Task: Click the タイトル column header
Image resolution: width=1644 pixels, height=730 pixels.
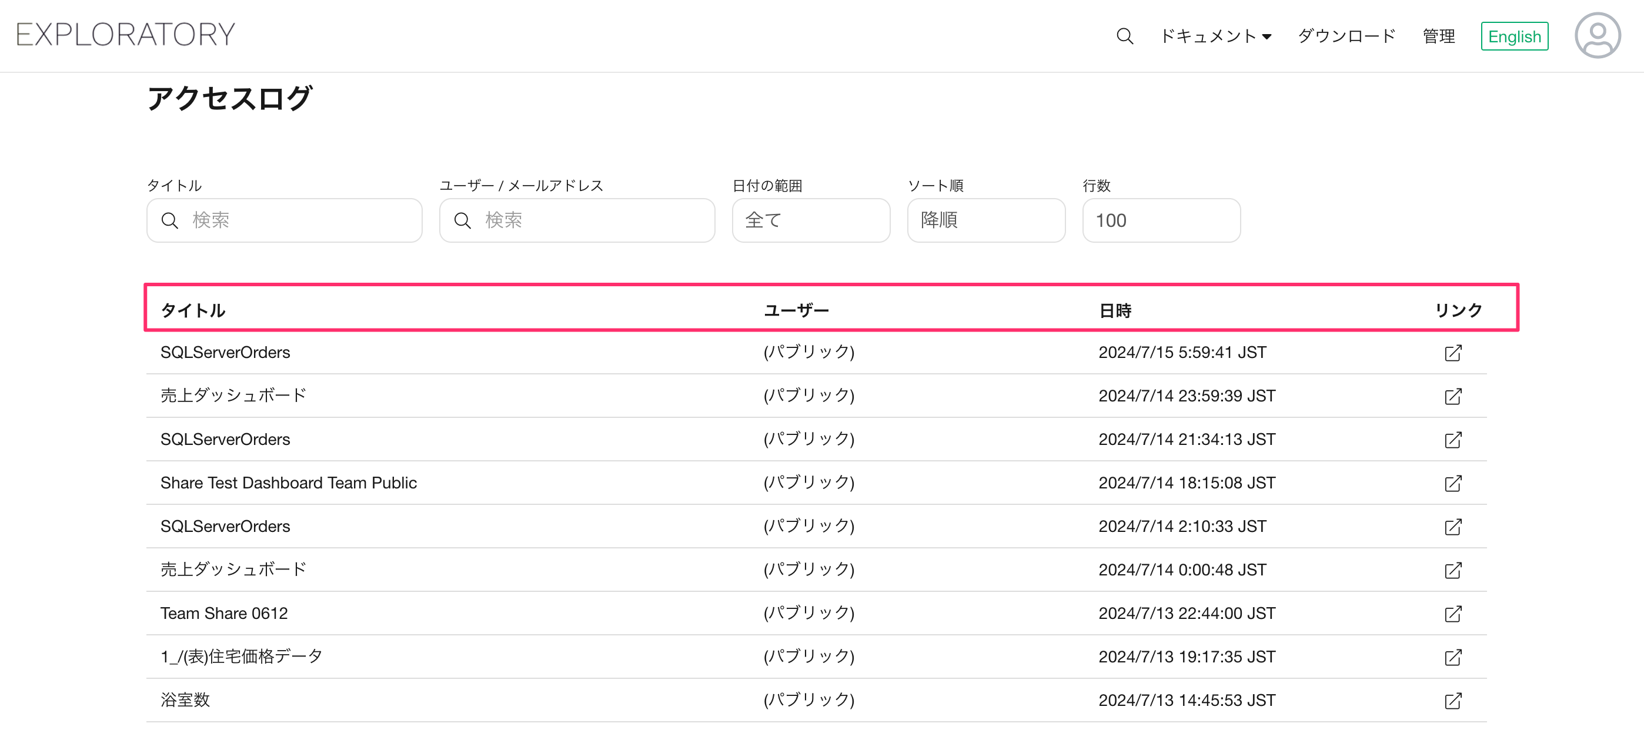Action: click(x=193, y=311)
